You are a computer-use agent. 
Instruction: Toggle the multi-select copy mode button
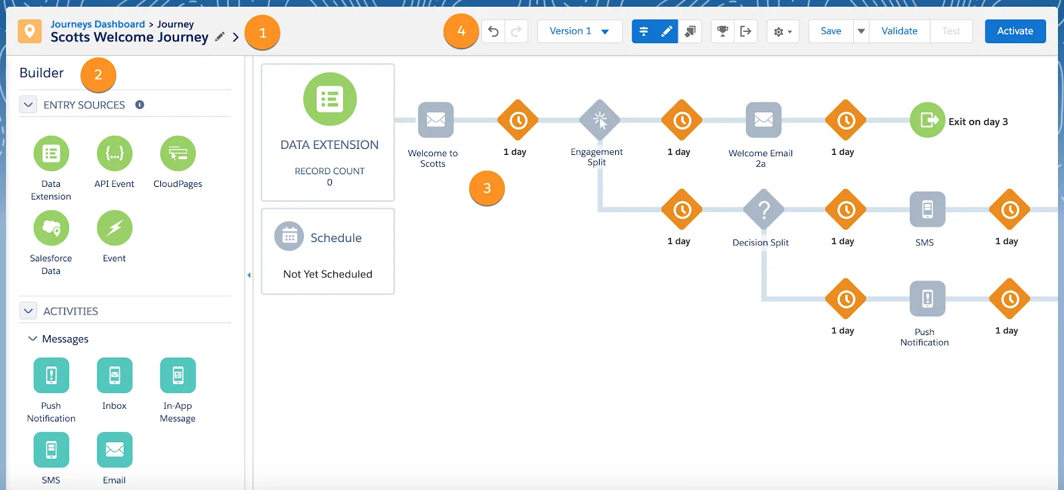click(x=690, y=31)
